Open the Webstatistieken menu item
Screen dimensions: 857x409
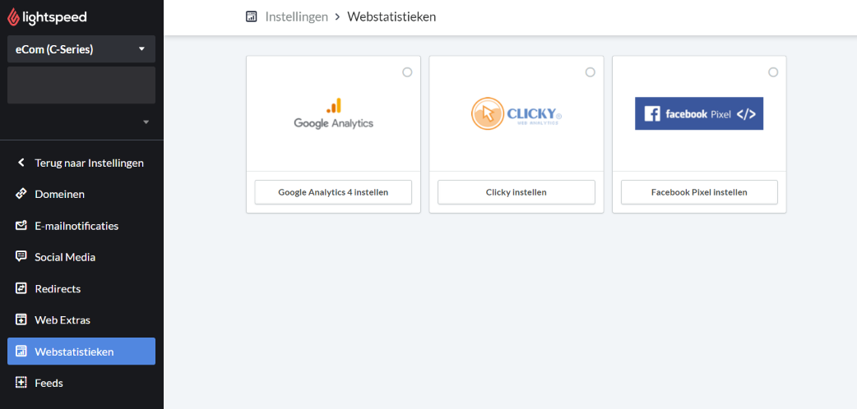[x=81, y=352]
